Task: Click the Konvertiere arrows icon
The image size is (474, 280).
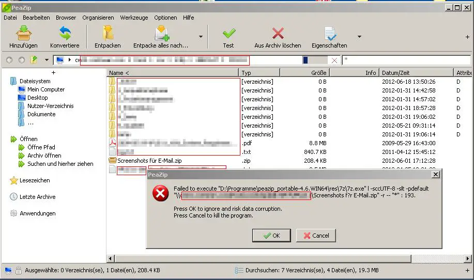Action: 65,33
